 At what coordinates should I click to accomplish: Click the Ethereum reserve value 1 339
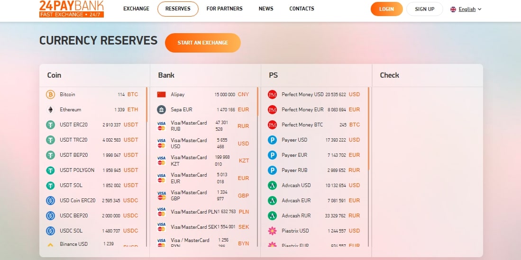click(x=119, y=109)
